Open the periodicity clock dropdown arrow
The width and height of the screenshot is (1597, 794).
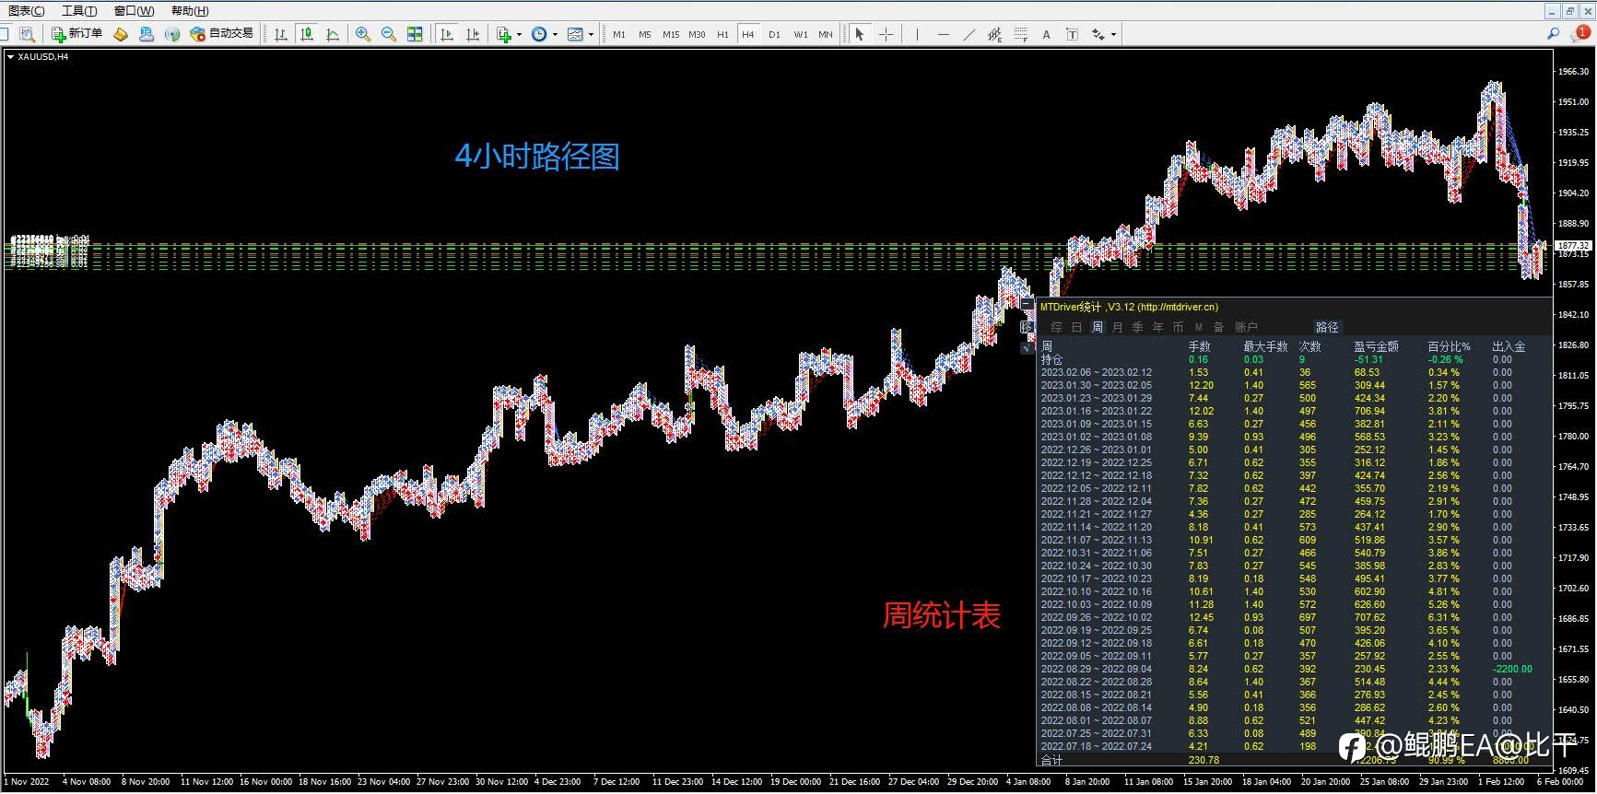click(556, 35)
